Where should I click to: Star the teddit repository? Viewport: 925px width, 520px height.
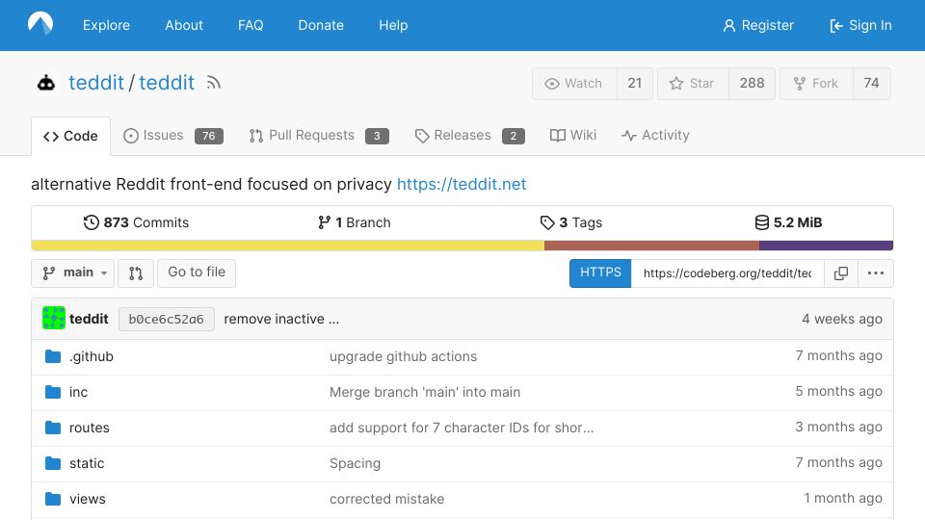coord(693,84)
